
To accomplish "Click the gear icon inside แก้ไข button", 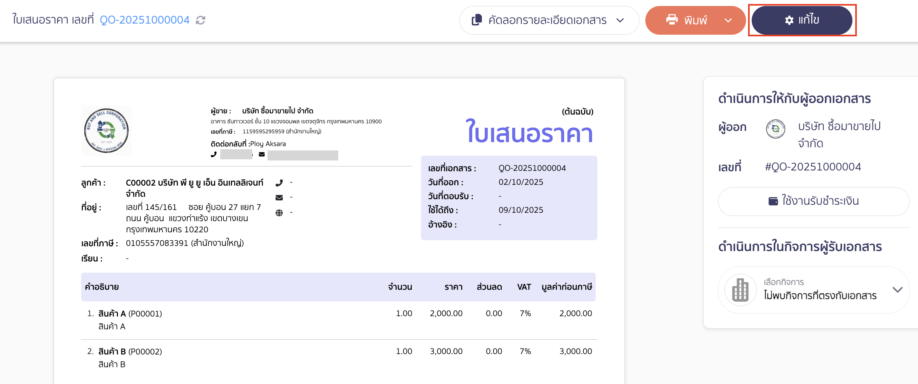I will coord(788,20).
